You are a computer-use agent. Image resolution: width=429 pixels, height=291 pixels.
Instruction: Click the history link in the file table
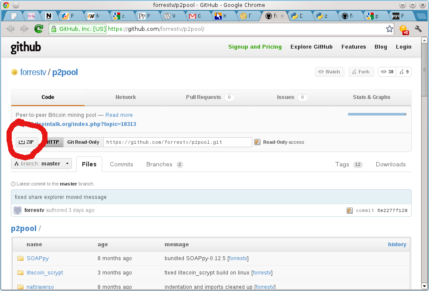click(x=397, y=245)
